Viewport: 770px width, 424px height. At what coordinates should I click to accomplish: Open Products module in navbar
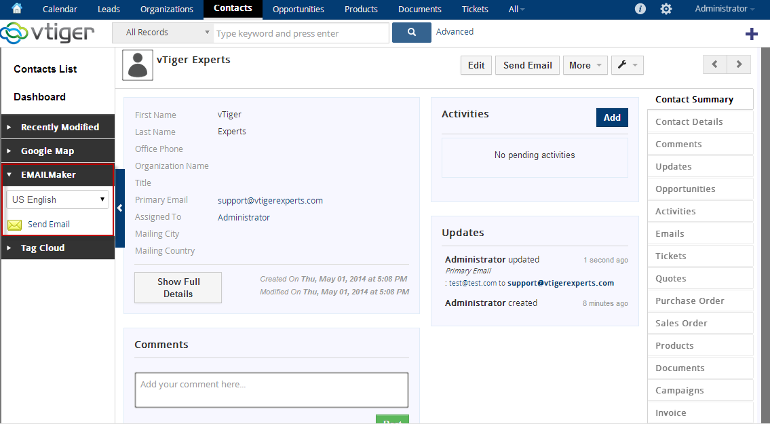click(361, 9)
